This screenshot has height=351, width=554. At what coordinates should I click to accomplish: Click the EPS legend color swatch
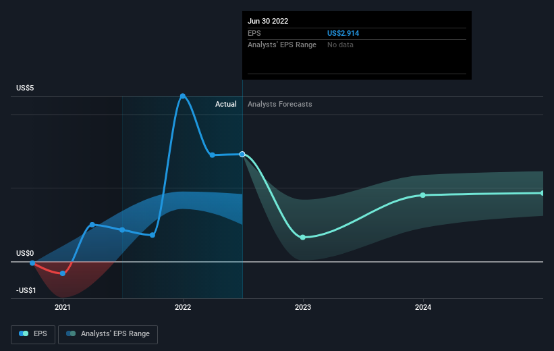pyautogui.click(x=24, y=333)
